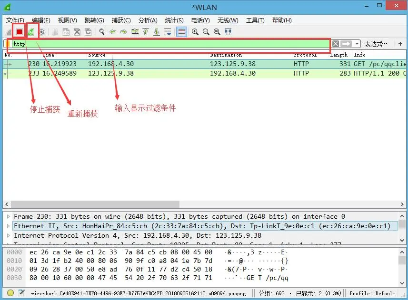Click the Profile: Default status entry
This screenshot has height=300, width=408.
[x=372, y=293]
